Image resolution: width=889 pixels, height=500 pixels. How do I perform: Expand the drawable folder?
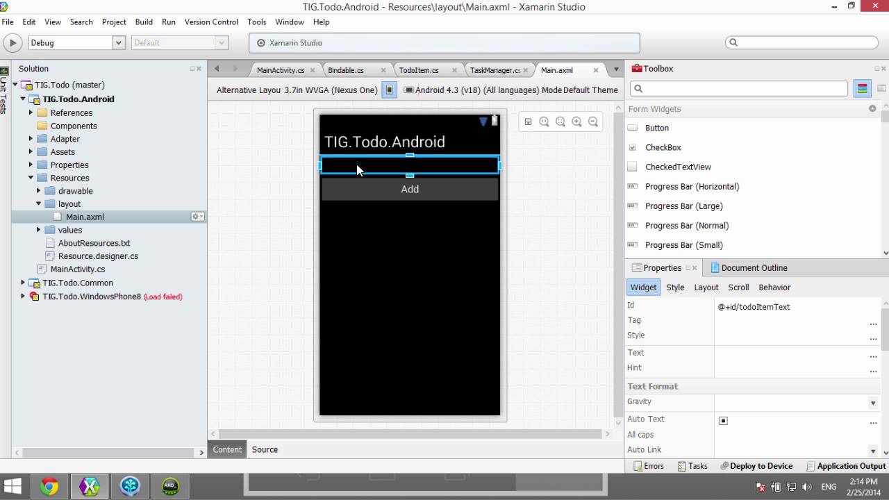[x=39, y=191]
